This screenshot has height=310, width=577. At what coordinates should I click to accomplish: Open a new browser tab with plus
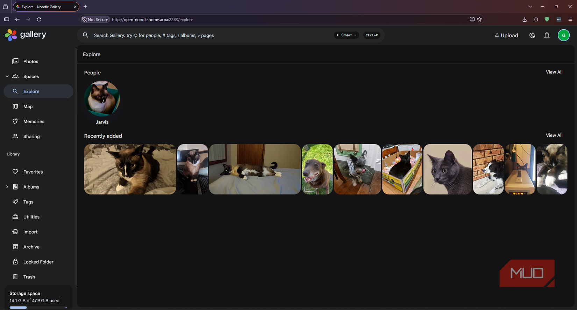click(x=85, y=7)
